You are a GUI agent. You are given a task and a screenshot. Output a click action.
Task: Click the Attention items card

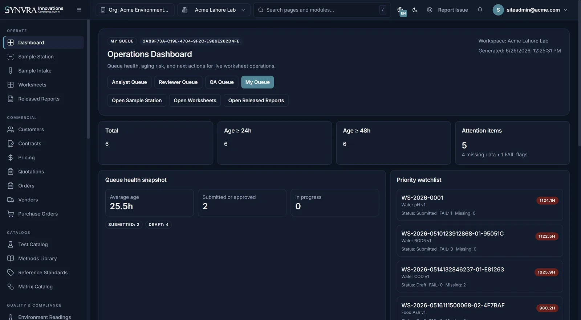pyautogui.click(x=512, y=143)
